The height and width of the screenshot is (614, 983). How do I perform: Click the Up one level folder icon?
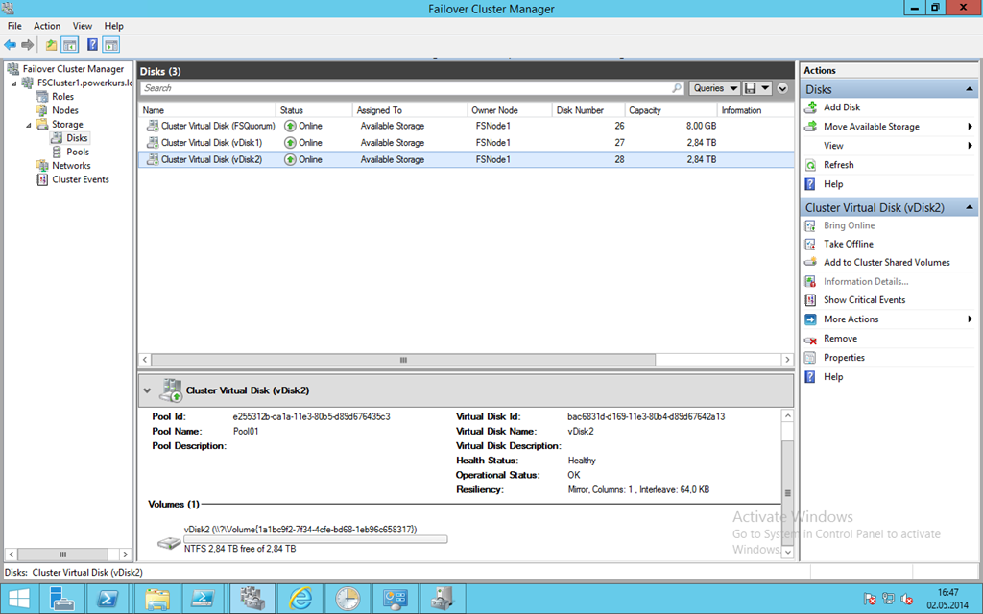tap(52, 45)
